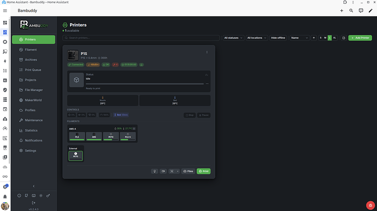Click the Stop button
The image size is (377, 211).
click(x=190, y=115)
